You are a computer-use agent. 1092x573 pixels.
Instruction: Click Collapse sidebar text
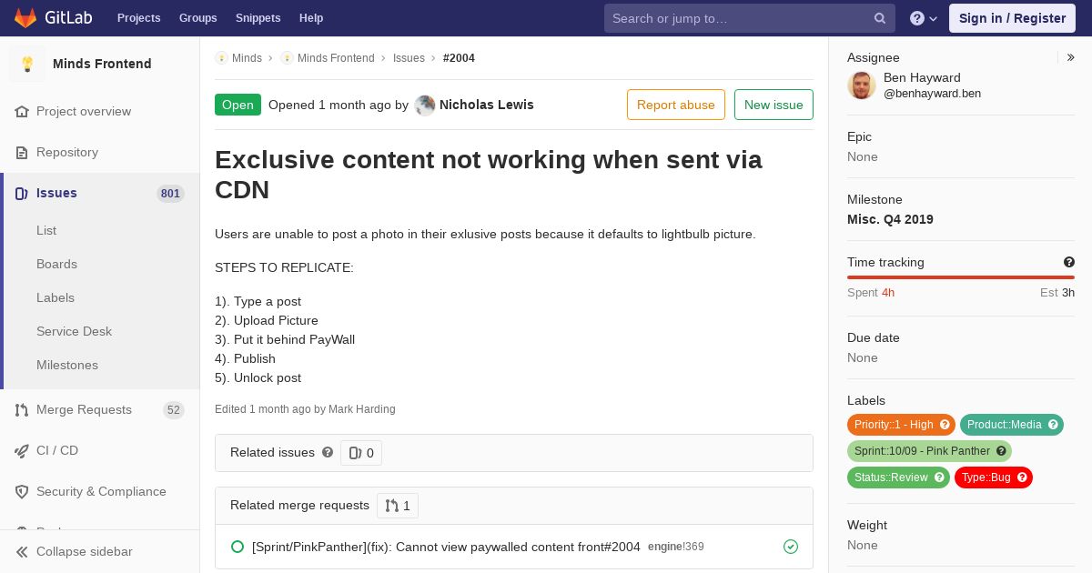[85, 551]
